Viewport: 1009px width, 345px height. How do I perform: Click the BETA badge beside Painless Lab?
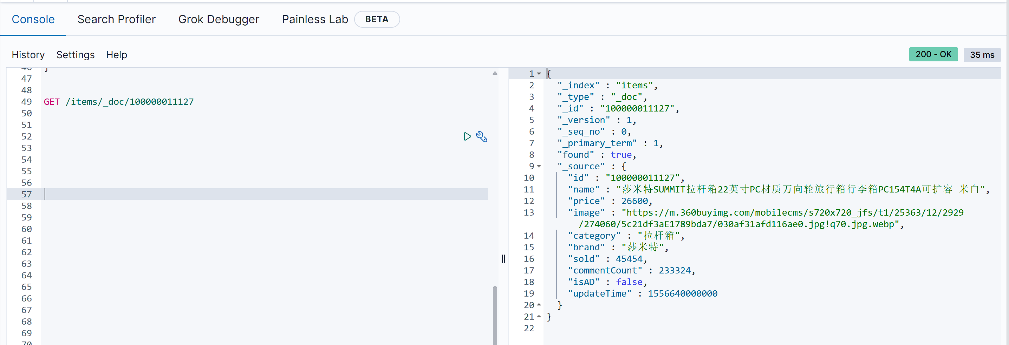click(x=376, y=19)
